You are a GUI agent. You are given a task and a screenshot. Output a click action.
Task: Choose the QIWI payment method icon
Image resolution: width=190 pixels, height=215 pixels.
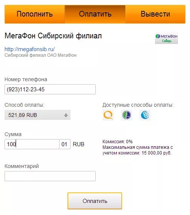point(108,115)
